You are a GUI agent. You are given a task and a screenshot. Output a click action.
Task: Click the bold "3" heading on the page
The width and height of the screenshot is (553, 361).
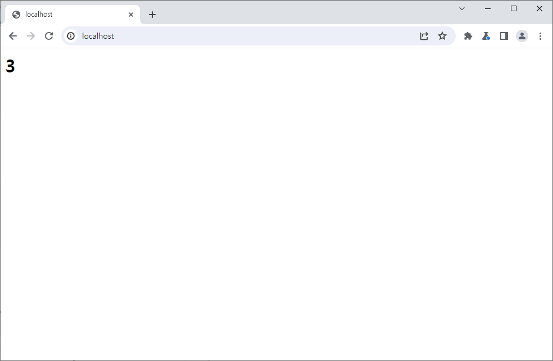(10, 66)
